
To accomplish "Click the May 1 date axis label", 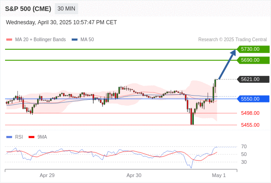I will [x=219, y=175].
